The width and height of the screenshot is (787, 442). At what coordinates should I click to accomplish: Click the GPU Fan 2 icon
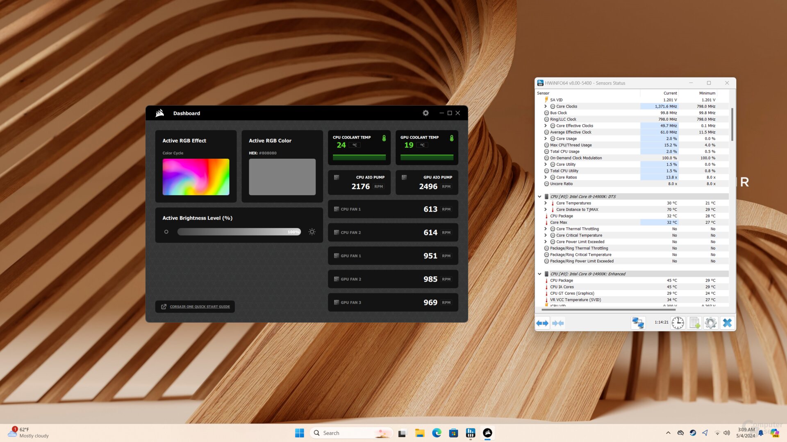(337, 279)
